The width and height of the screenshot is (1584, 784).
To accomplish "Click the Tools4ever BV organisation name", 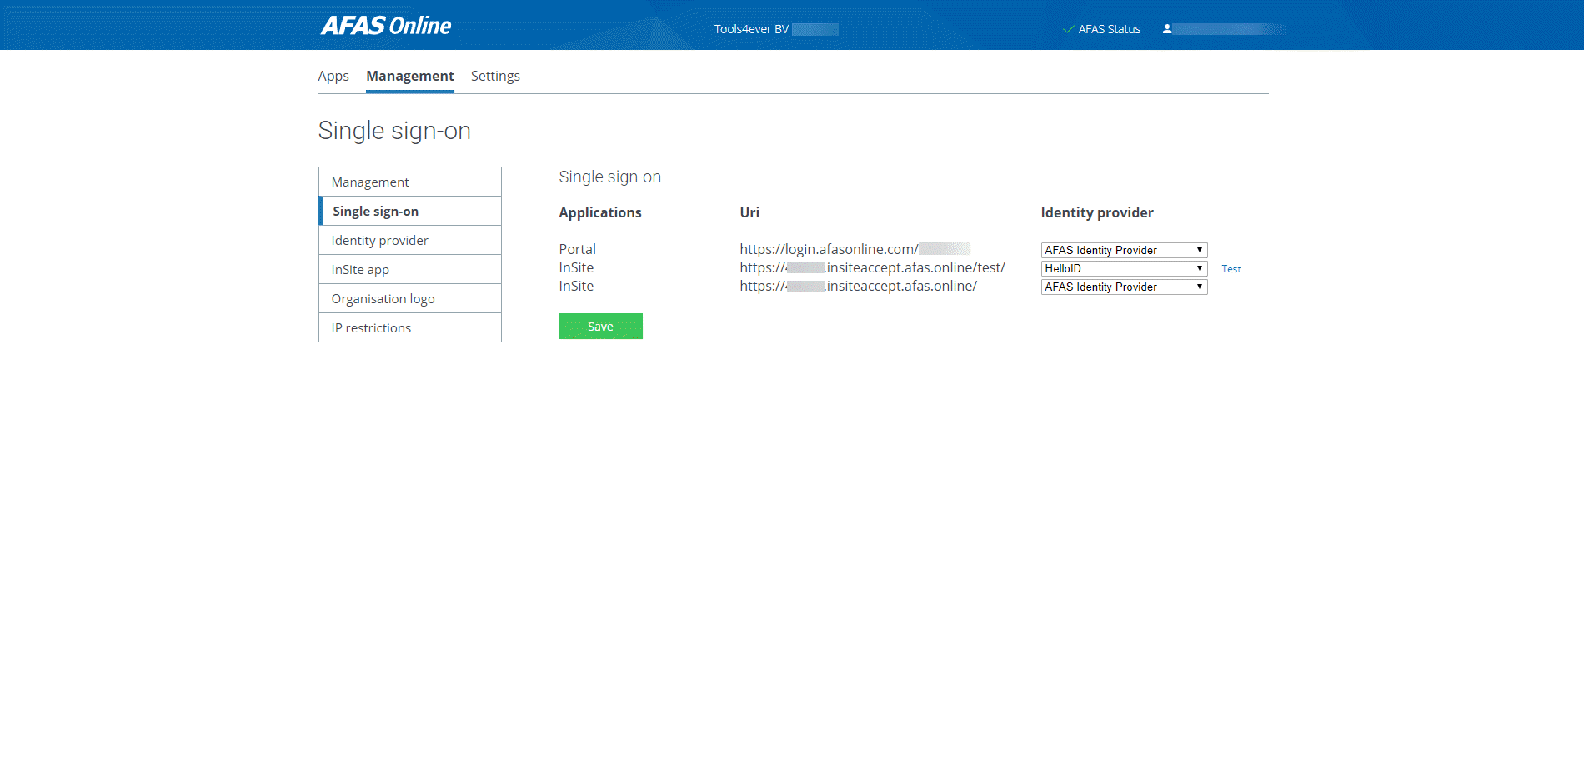I will (x=751, y=29).
